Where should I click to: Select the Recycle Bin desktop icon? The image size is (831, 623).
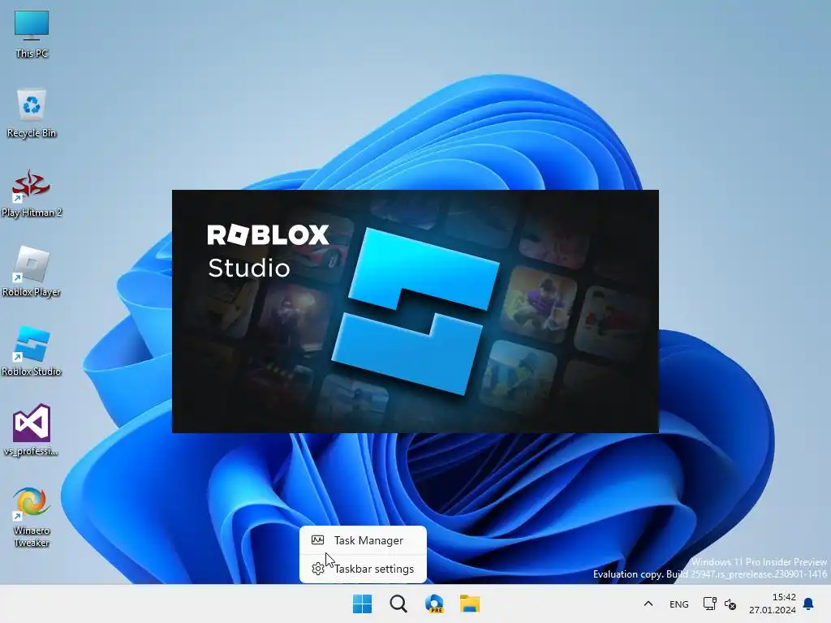(x=32, y=113)
